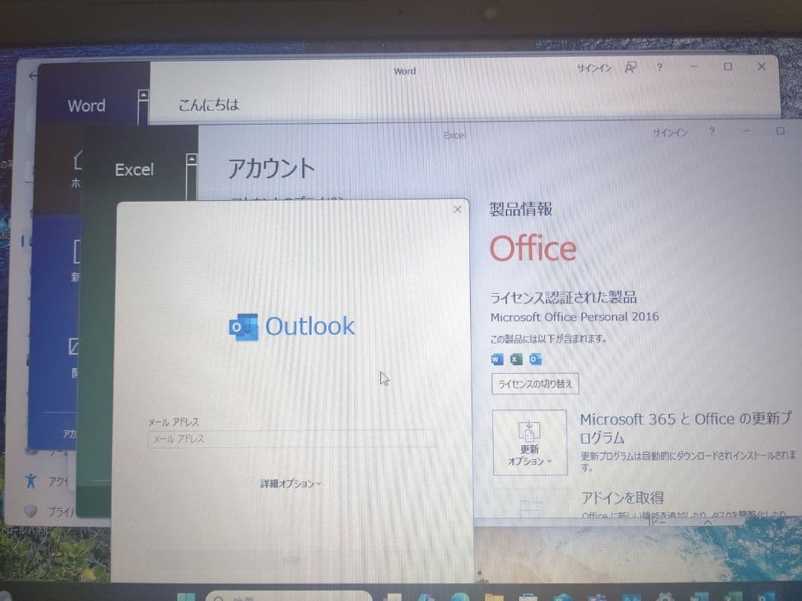Click the ライセンスの切り替え button

click(x=535, y=384)
